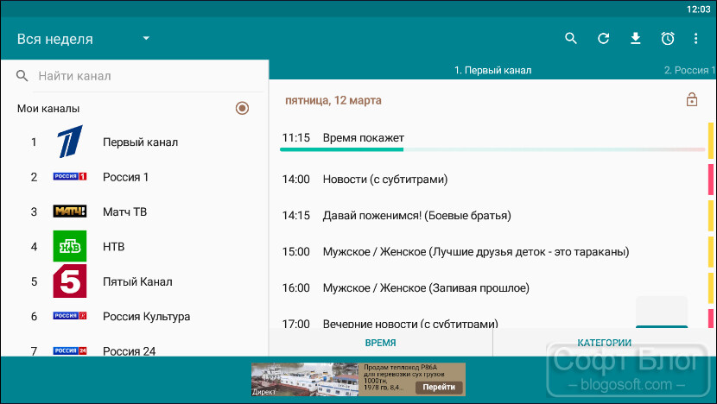Click the 12:03 status bar clock
The image size is (717, 404).
point(698,9)
